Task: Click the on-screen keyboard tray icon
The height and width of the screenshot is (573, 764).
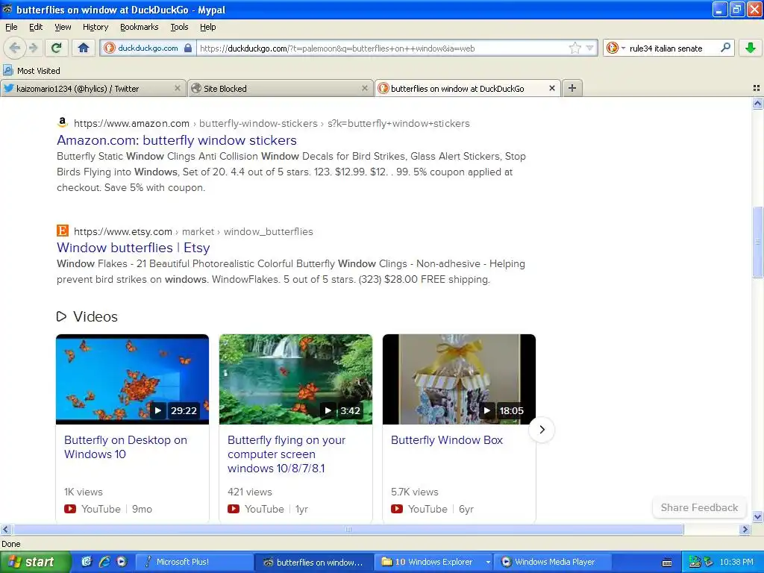Action: 667,563
